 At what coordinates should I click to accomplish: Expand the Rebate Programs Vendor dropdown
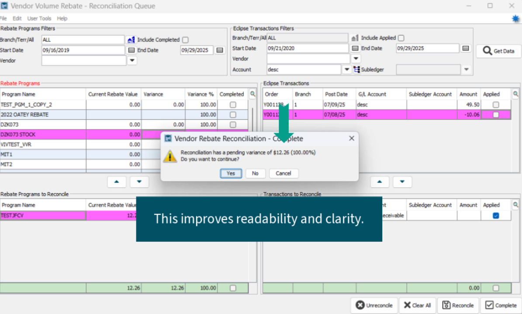point(132,61)
